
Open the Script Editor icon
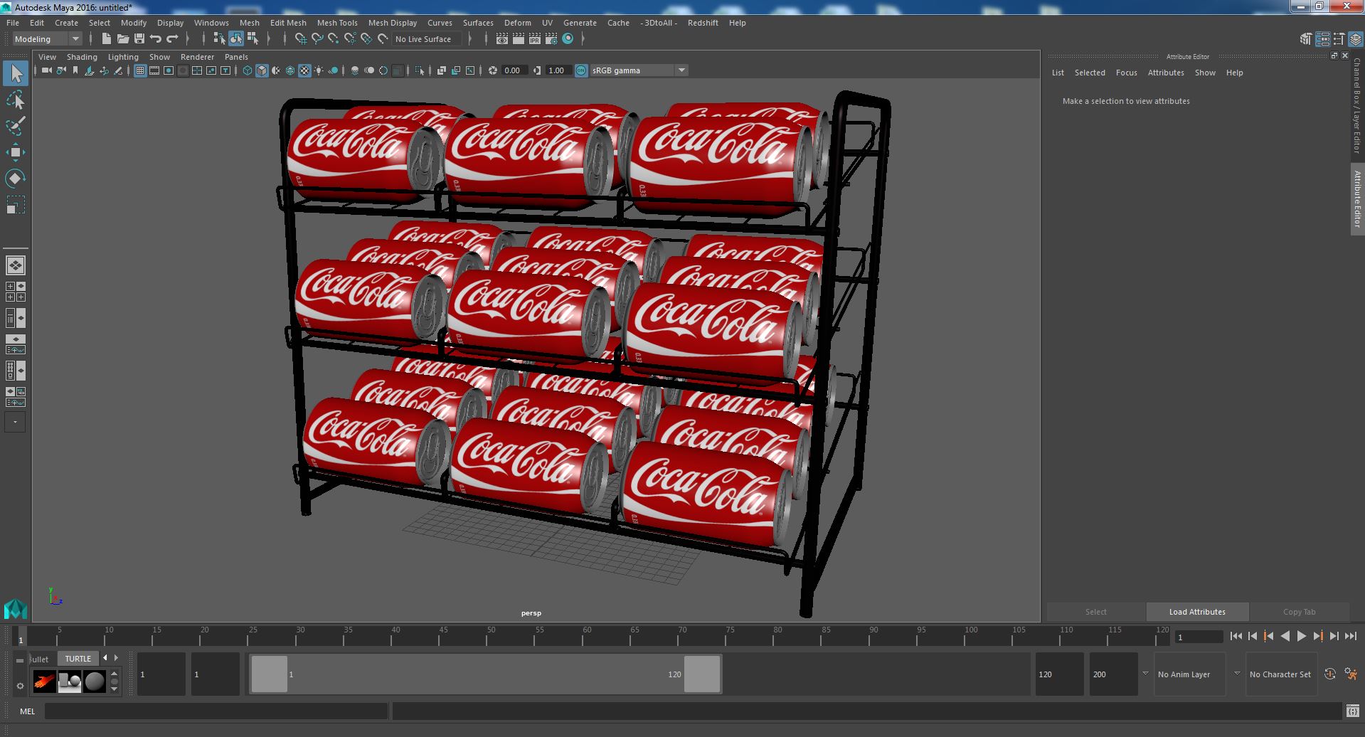[x=1352, y=711]
